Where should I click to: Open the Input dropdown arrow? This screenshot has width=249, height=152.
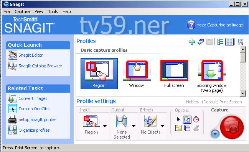coord(105,126)
